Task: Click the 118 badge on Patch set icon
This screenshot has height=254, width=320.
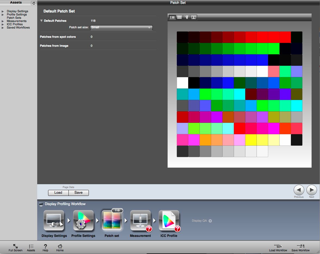Action: [117, 210]
